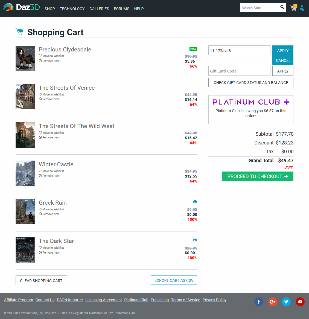The height and width of the screenshot is (319, 309).
Task: Select FORUMS from the navigation bar
Action: [121, 9]
